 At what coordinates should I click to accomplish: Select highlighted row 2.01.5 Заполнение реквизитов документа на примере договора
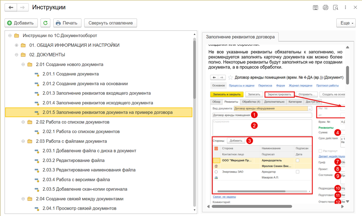pos(99,113)
